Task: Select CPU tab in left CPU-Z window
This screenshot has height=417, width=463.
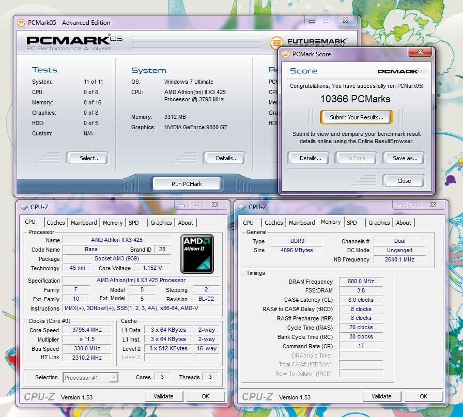Action: [30, 222]
